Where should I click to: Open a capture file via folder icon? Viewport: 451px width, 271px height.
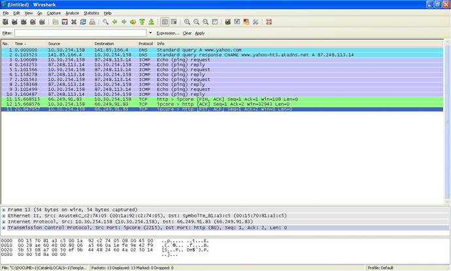(x=56, y=22)
